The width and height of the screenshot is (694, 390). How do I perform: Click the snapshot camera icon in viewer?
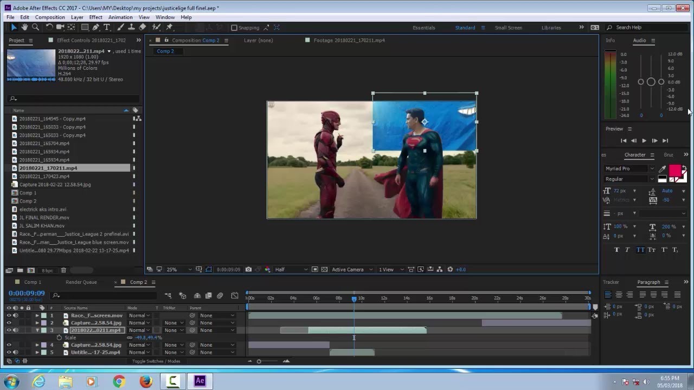click(x=248, y=269)
